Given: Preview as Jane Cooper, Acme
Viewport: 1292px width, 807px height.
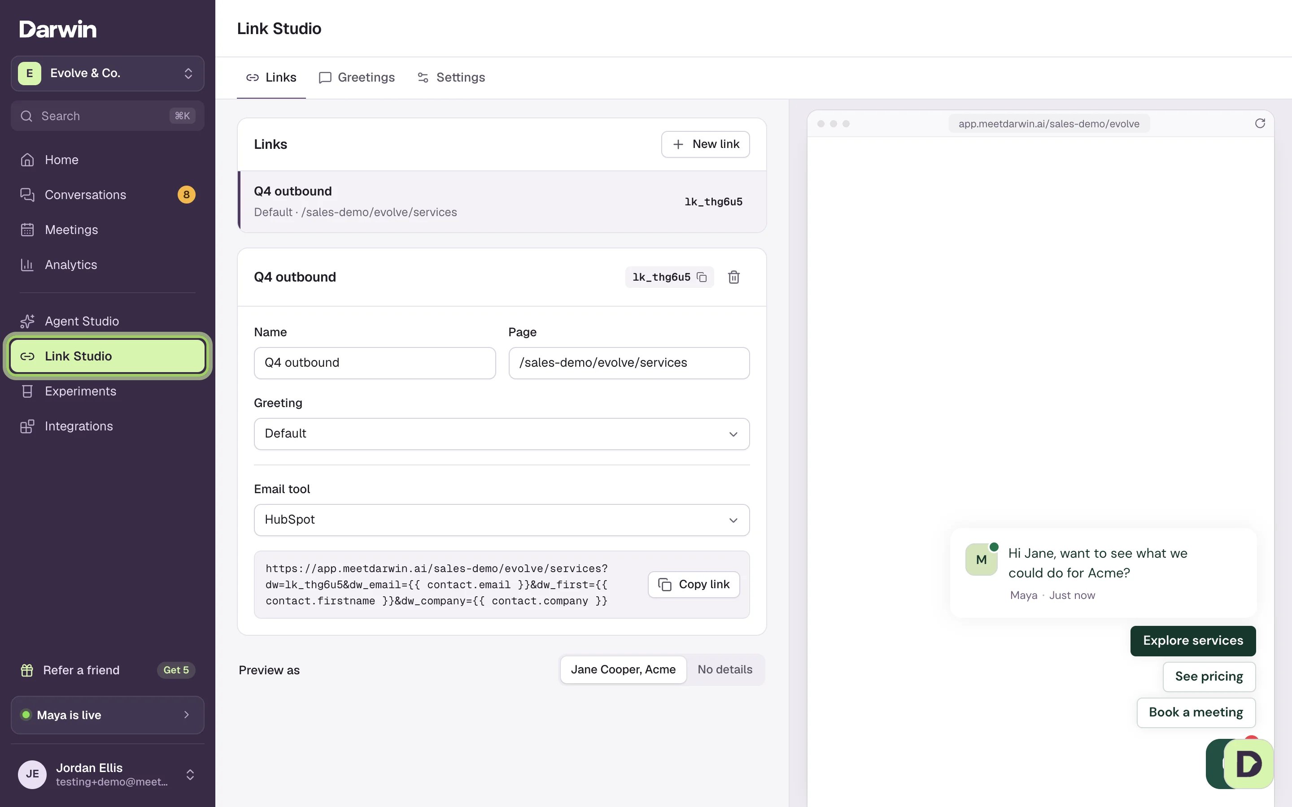Looking at the screenshot, I should click(623, 669).
